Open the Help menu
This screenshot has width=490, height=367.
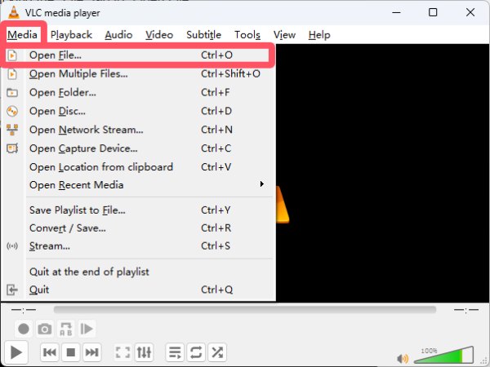(319, 34)
